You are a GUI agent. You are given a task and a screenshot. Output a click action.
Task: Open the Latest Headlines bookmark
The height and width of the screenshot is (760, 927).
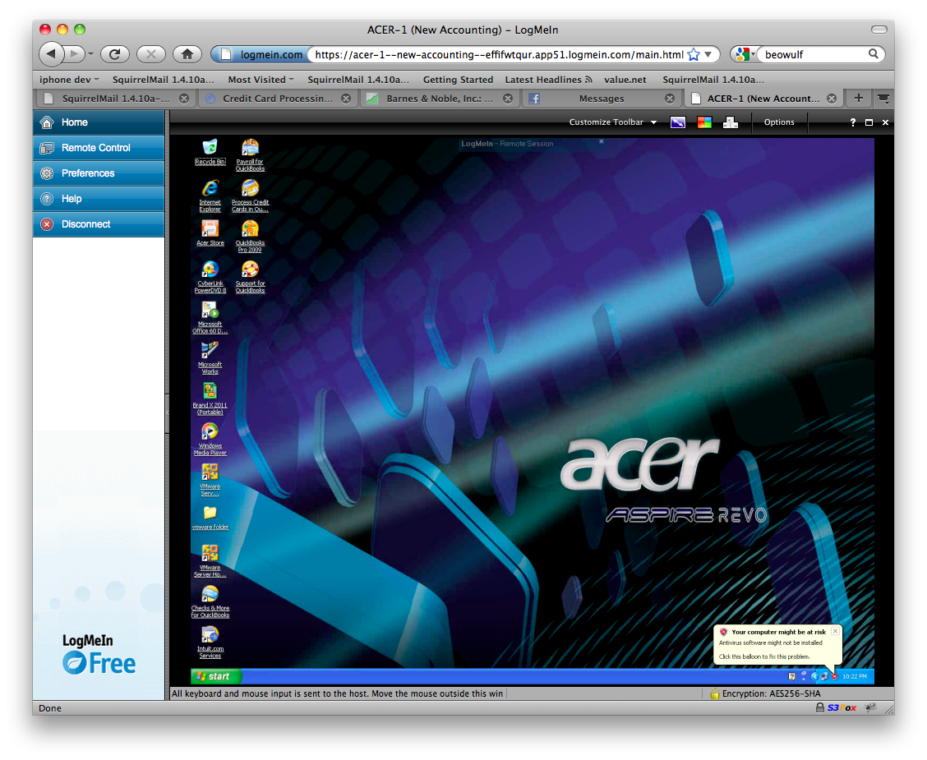[x=548, y=79]
